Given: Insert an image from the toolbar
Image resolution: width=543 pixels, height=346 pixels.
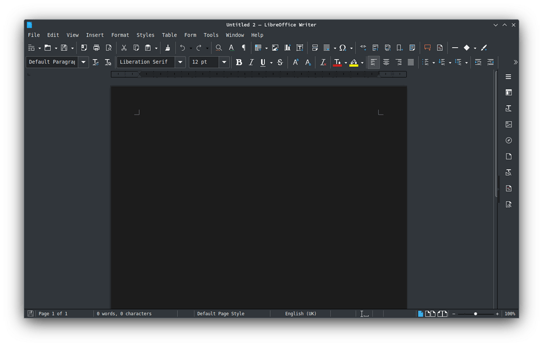Looking at the screenshot, I should click(275, 48).
